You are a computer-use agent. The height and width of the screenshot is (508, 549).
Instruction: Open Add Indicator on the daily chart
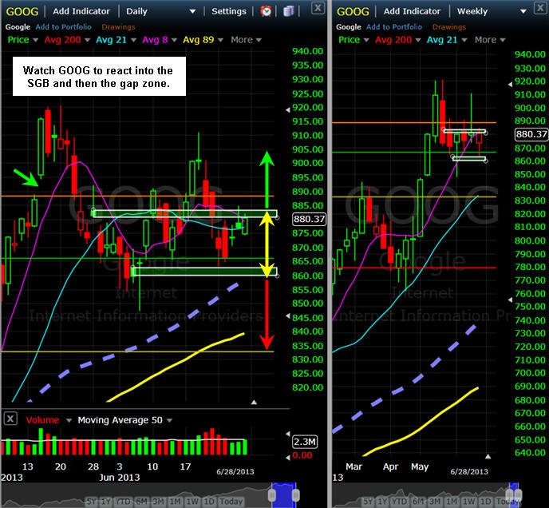(x=81, y=11)
